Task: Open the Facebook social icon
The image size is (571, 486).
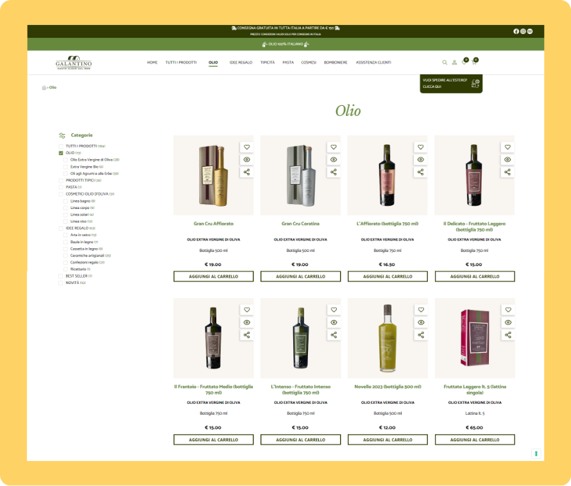Action: pyautogui.click(x=516, y=31)
